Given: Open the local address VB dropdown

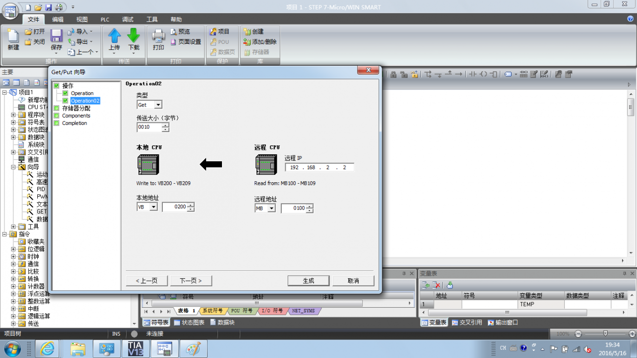Looking at the screenshot, I should tap(153, 207).
